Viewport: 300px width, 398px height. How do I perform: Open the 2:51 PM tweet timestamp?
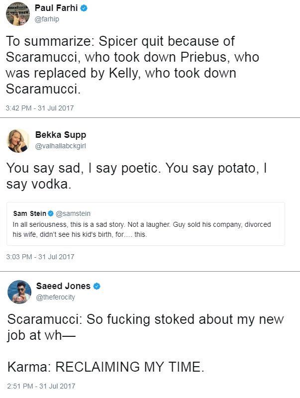click(x=41, y=386)
